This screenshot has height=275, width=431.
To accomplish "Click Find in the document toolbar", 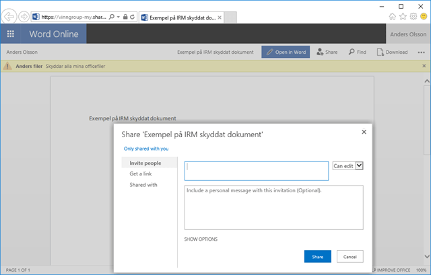I will (358, 52).
